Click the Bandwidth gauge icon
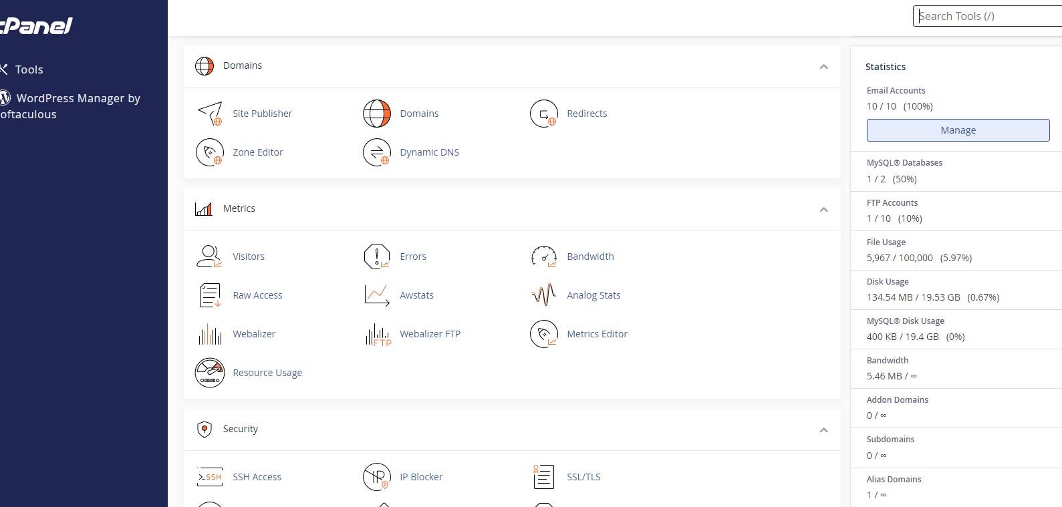Screen dimensions: 1062x507 click(544, 257)
